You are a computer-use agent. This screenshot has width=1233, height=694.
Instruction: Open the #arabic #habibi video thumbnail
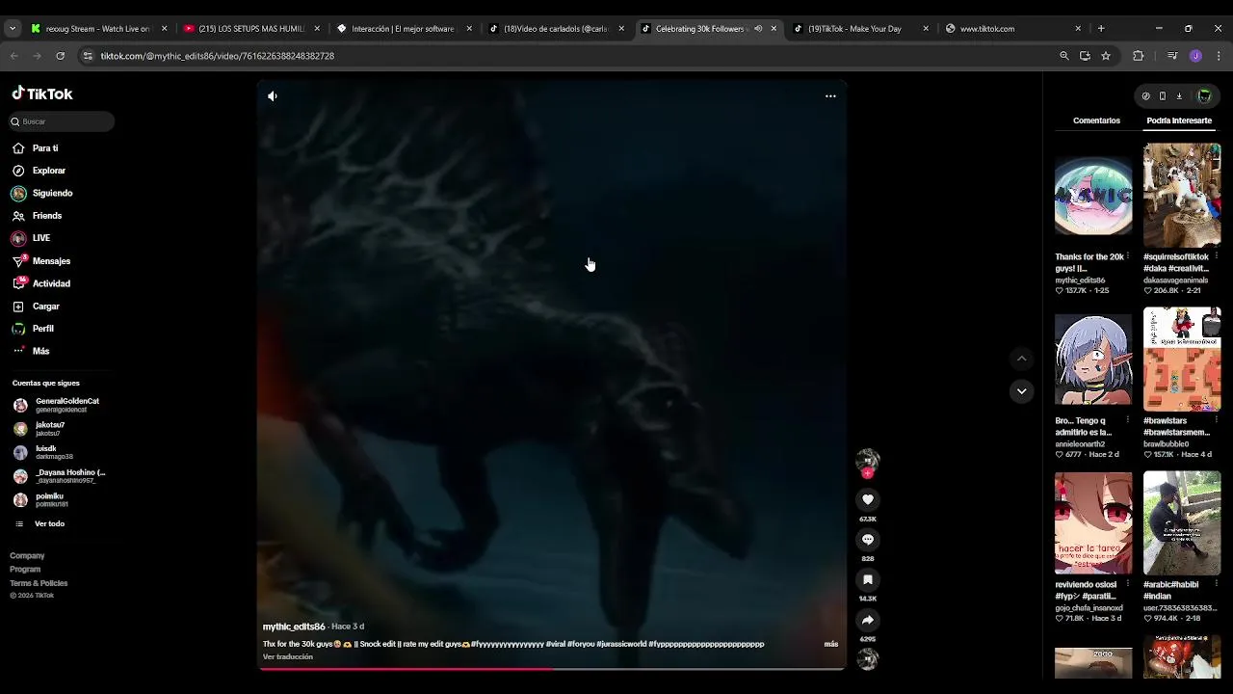1182,523
